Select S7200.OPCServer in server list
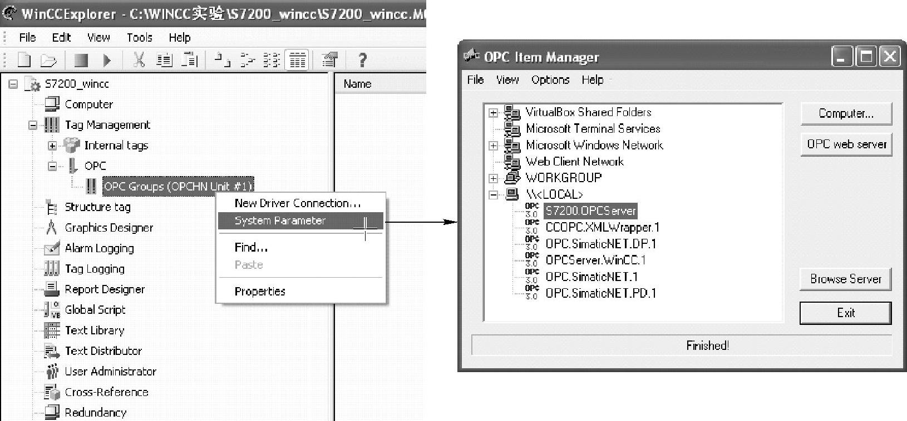Screen dimensions: 907x421 [590, 211]
